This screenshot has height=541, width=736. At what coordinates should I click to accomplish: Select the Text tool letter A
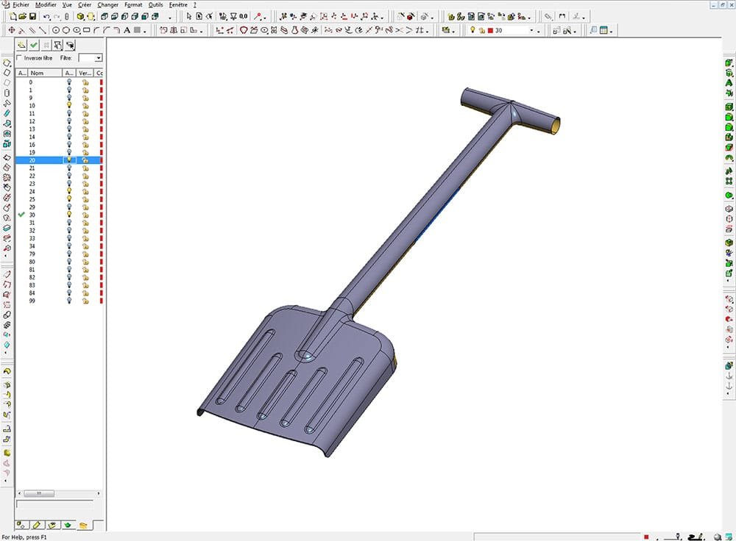pos(127,30)
